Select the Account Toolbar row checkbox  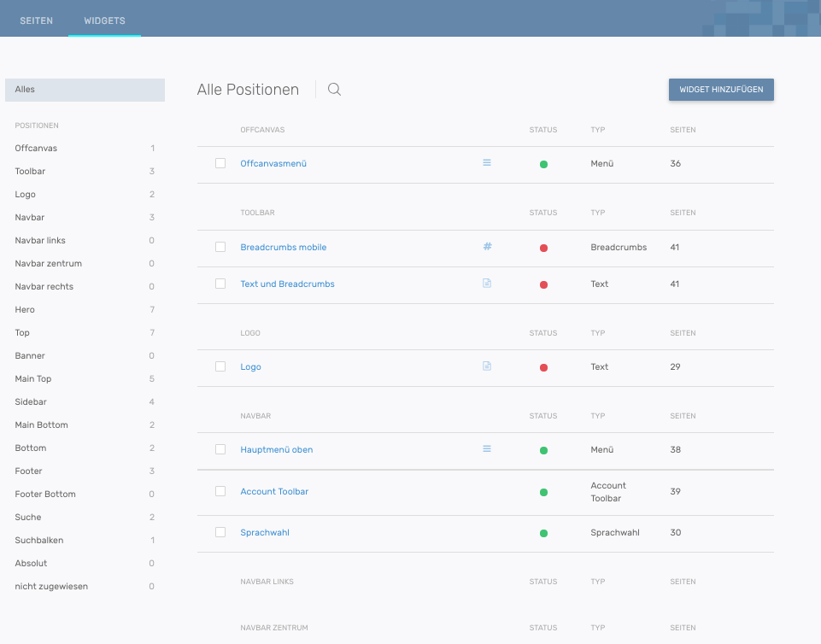coord(220,491)
